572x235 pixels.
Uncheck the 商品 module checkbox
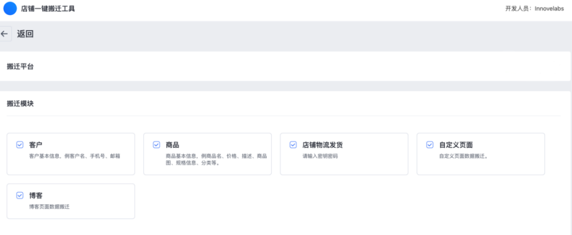coord(156,144)
